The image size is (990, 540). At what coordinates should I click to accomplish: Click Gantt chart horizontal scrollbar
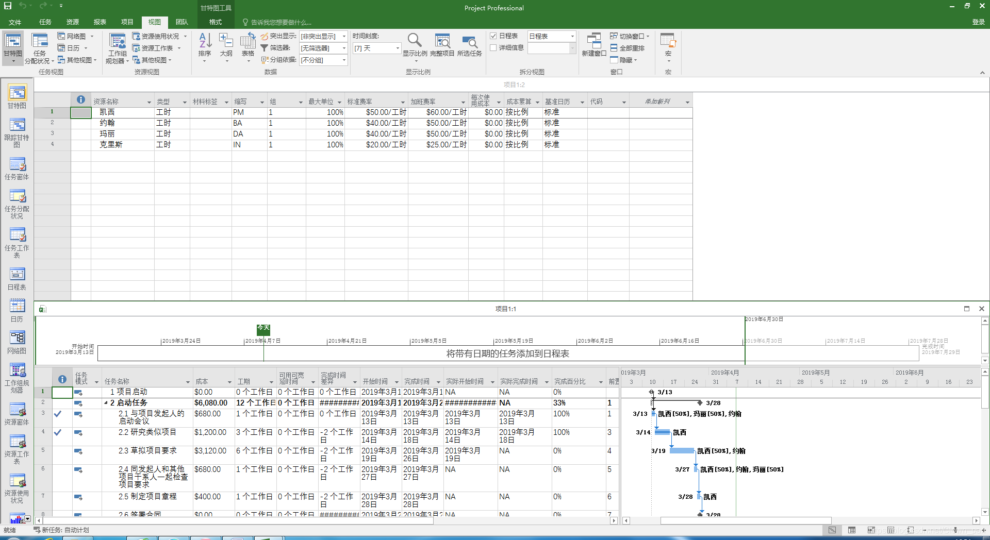click(x=746, y=520)
